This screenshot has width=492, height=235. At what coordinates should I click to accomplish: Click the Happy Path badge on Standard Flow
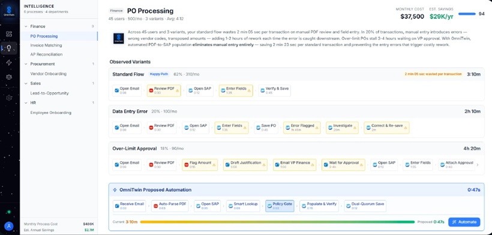tap(159, 74)
